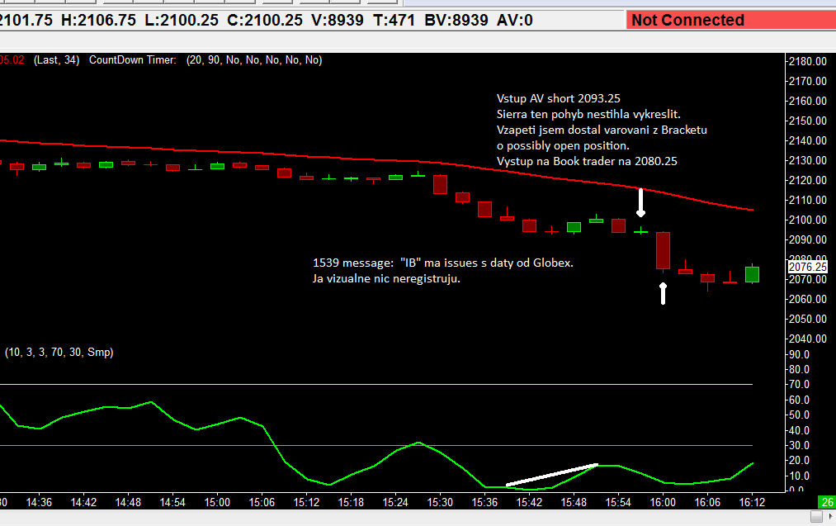Click the note line 'Vzapeti jsem dostal varovani z Bracketu'
Viewport: 836px width, 526px height.
coord(602,130)
